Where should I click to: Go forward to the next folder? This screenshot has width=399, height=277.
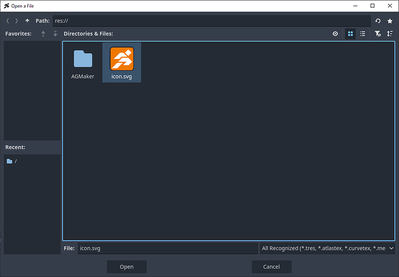tap(17, 21)
